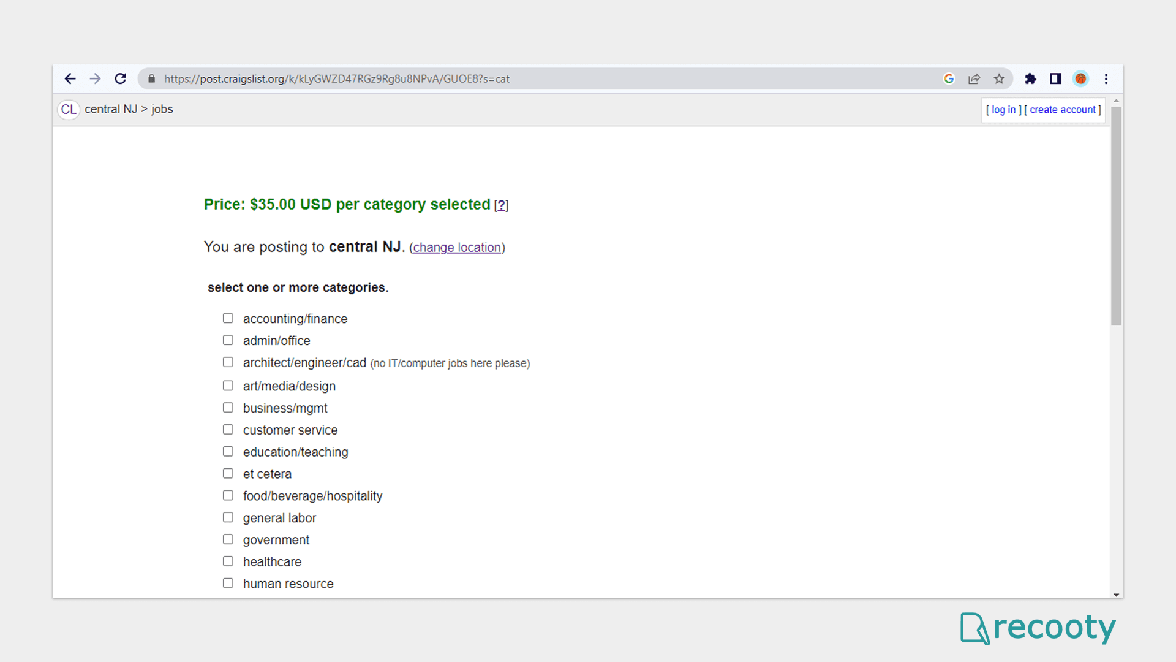Click the browser forward arrow
The image size is (1176, 662).
coord(95,78)
